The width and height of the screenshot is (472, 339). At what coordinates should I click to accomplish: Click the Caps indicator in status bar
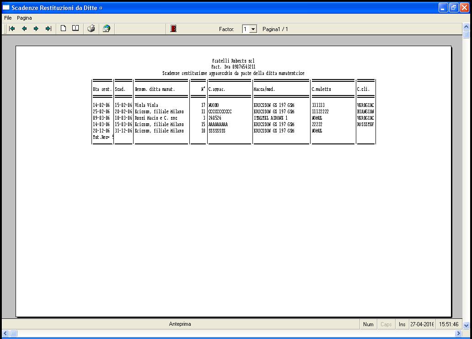point(386,324)
